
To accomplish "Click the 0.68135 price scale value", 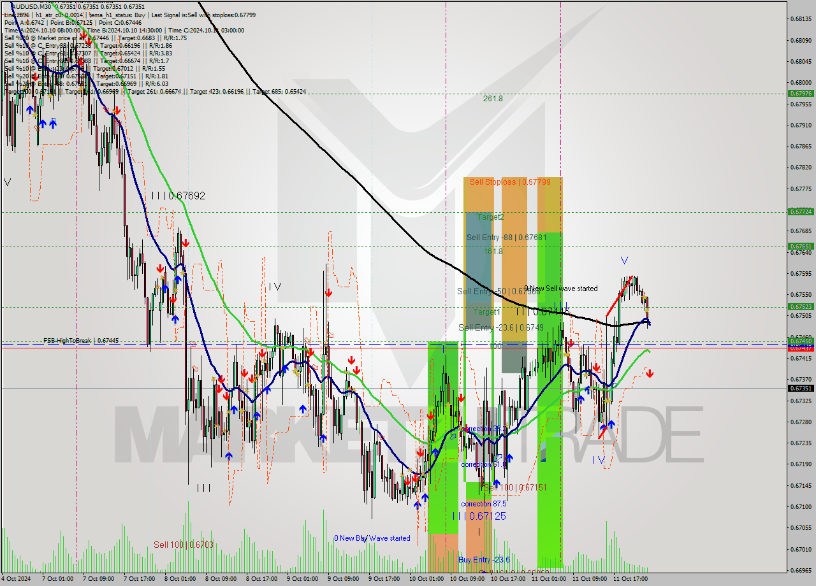I will 801,19.
